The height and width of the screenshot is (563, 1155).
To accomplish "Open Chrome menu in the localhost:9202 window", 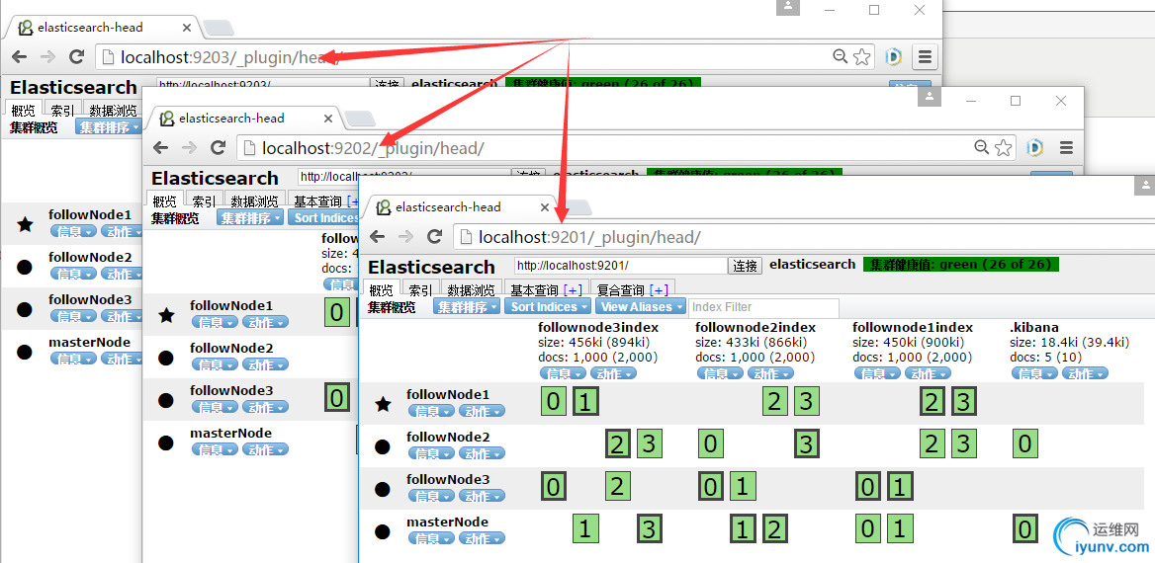I will point(1067,147).
